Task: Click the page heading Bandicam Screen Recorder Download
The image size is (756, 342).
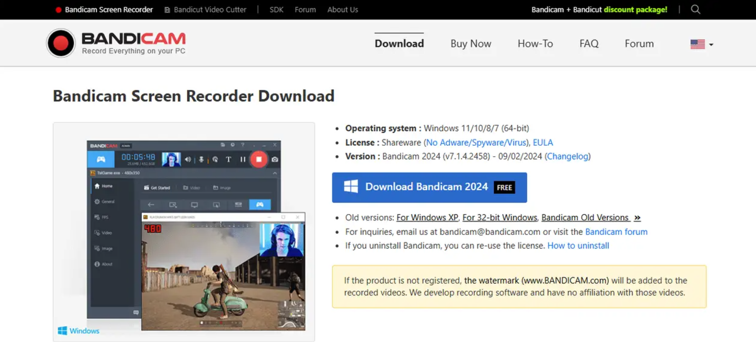Action: [x=194, y=96]
